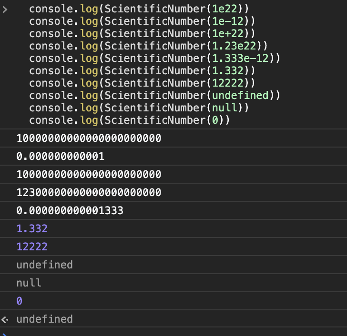This screenshot has height=336, width=347.
Task: Click the purple 1.332 output value
Action: [32, 228]
